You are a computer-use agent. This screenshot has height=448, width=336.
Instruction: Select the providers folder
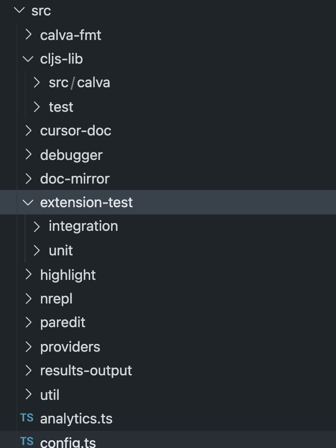(70, 347)
